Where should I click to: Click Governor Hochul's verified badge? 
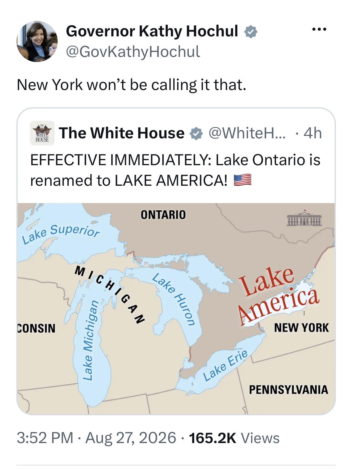point(251,31)
